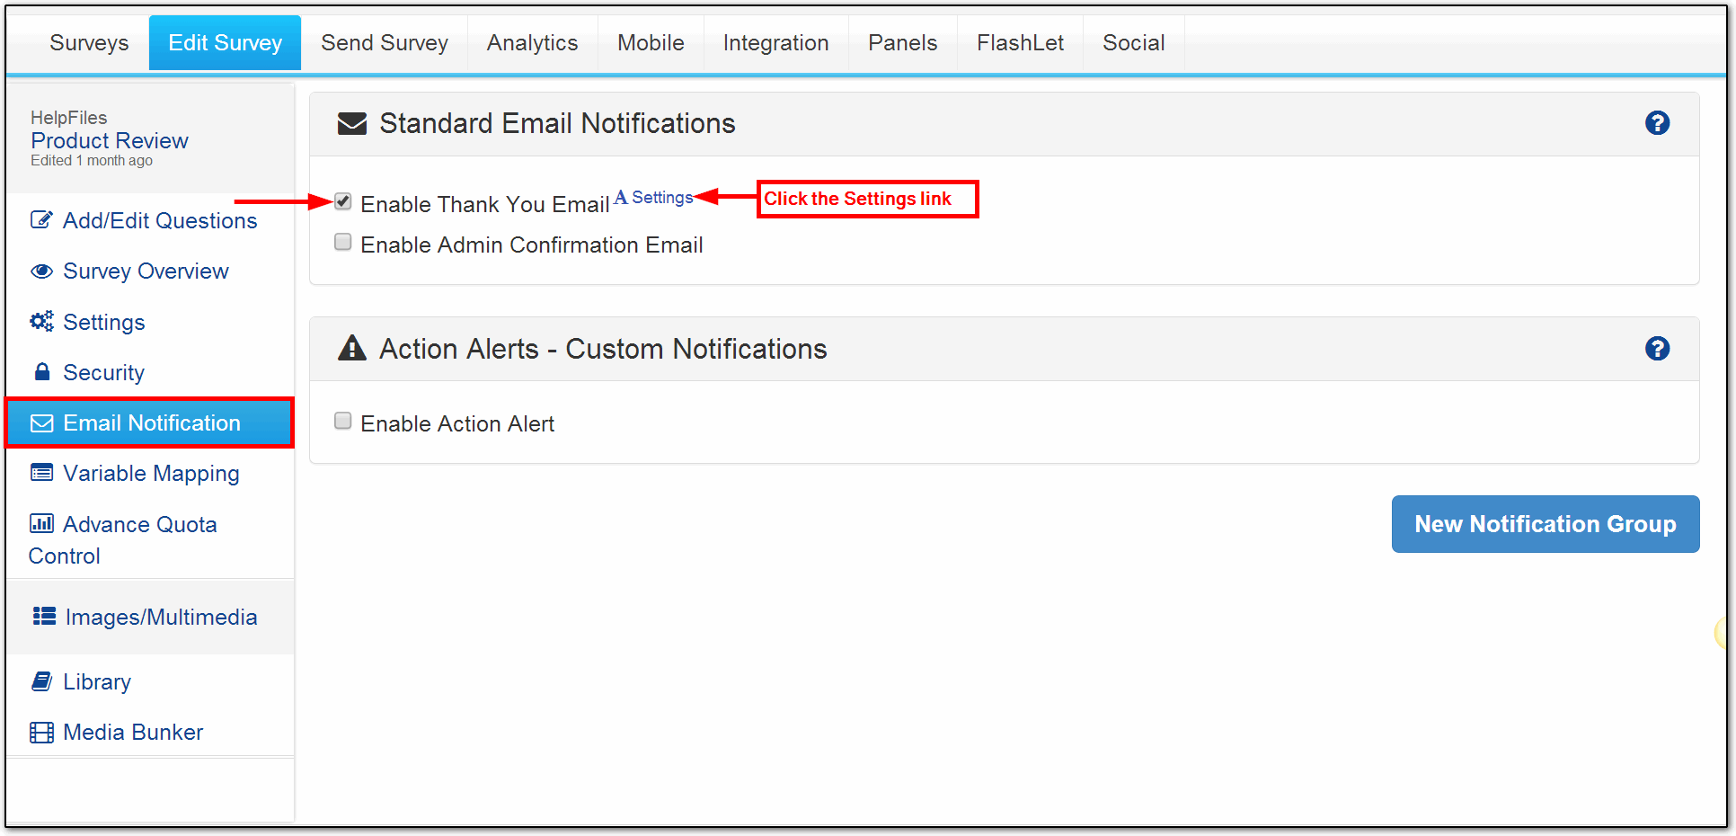
Task: Click the Advance Quota Control chart icon
Action: coord(41,523)
